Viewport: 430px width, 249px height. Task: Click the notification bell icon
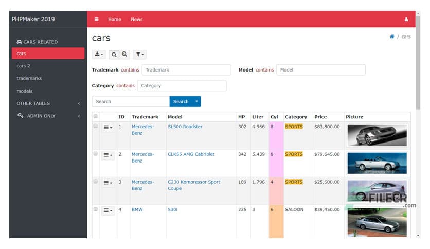point(406,20)
